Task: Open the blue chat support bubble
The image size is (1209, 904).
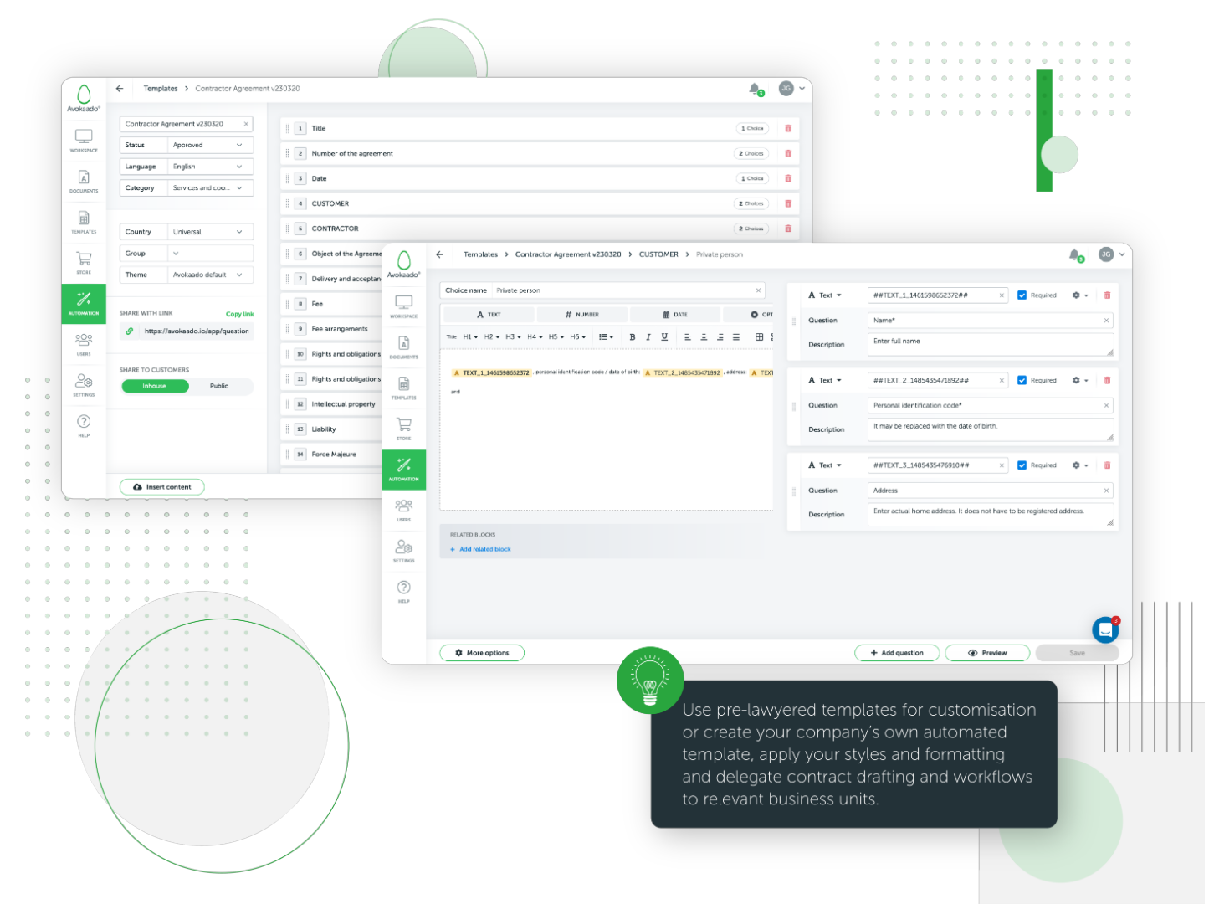Action: point(1105,629)
